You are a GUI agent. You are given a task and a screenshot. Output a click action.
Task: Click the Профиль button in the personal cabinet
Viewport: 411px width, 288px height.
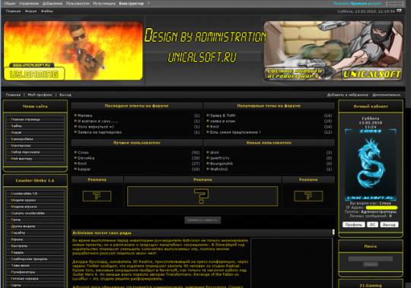coord(354,225)
